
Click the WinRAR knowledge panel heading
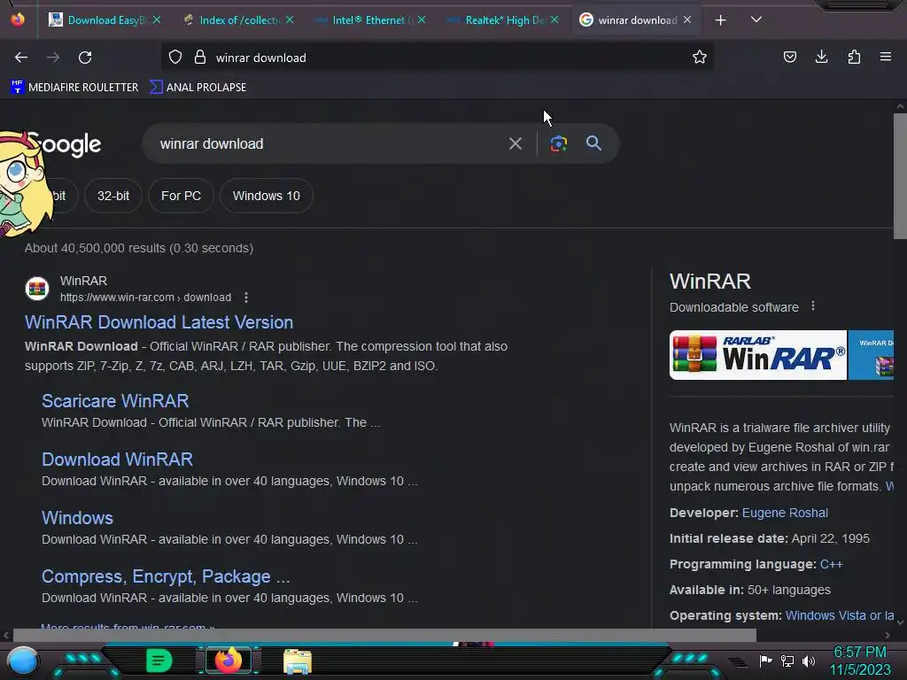click(709, 281)
